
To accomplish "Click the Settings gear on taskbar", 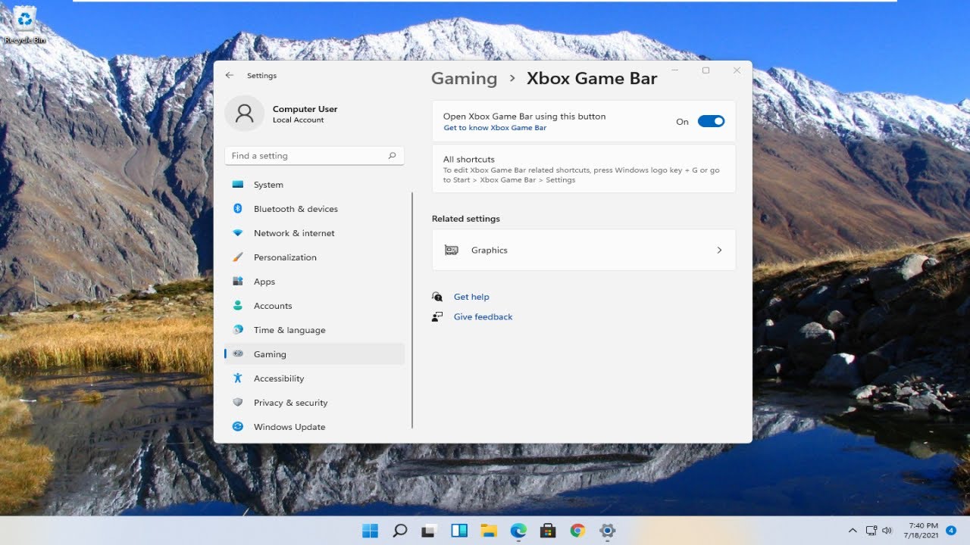I will pos(607,531).
